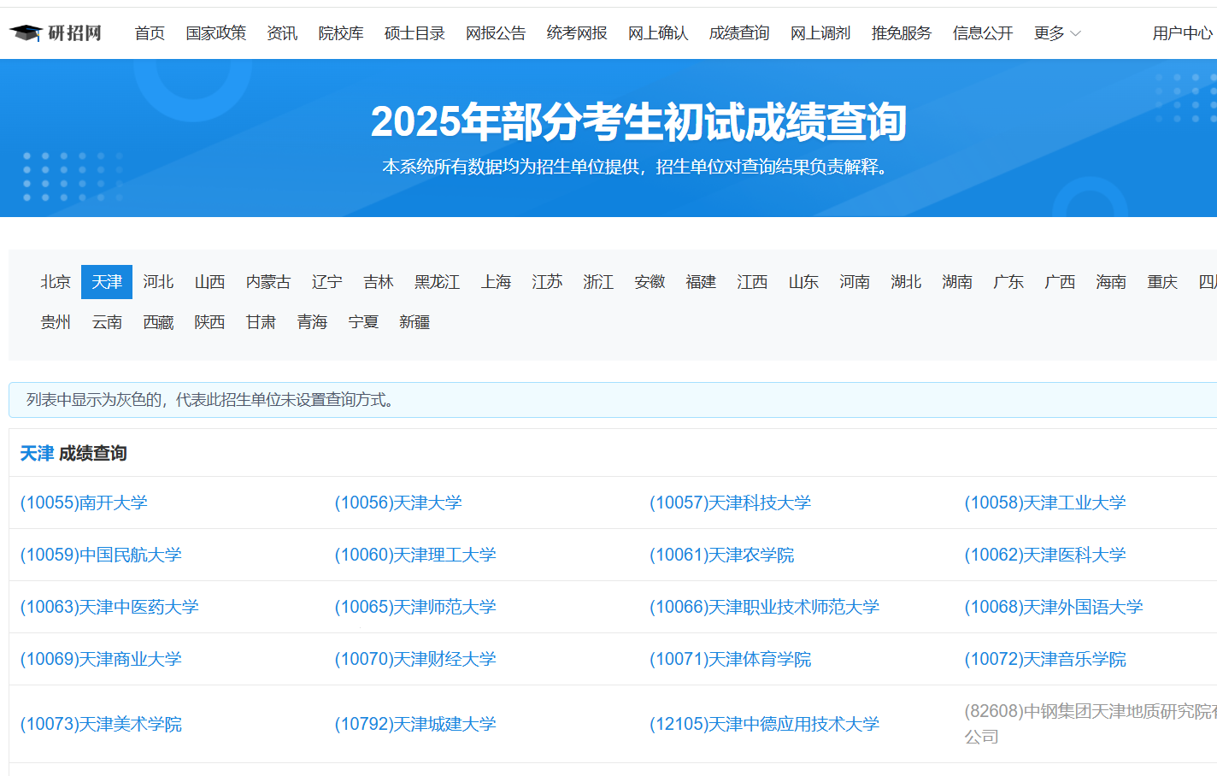Screen dimensions: 1217x776
Task: Open (10065)天津师范大学 link
Action: [x=415, y=607]
